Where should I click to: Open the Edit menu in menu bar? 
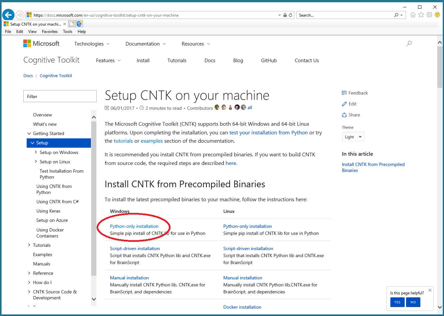pyautogui.click(x=20, y=32)
